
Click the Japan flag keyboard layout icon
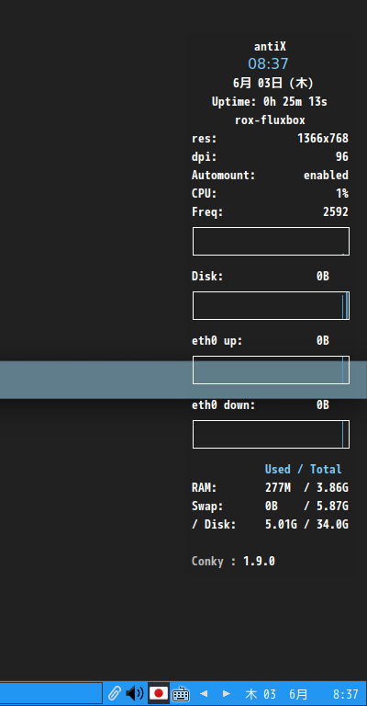point(159,693)
